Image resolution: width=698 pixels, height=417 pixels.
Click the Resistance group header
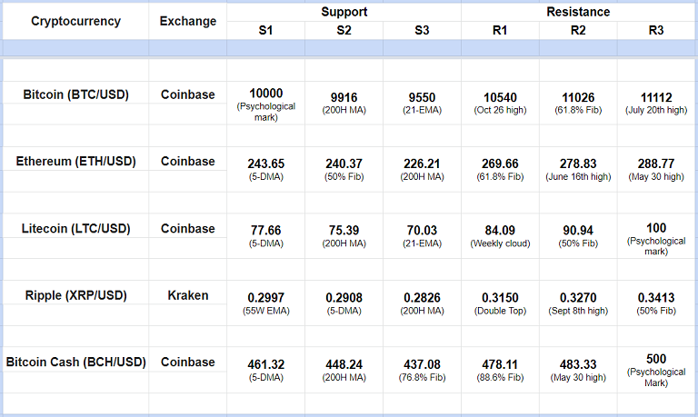click(578, 12)
